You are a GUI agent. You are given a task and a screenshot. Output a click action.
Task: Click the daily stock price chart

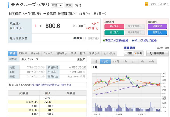[x=126, y=83]
